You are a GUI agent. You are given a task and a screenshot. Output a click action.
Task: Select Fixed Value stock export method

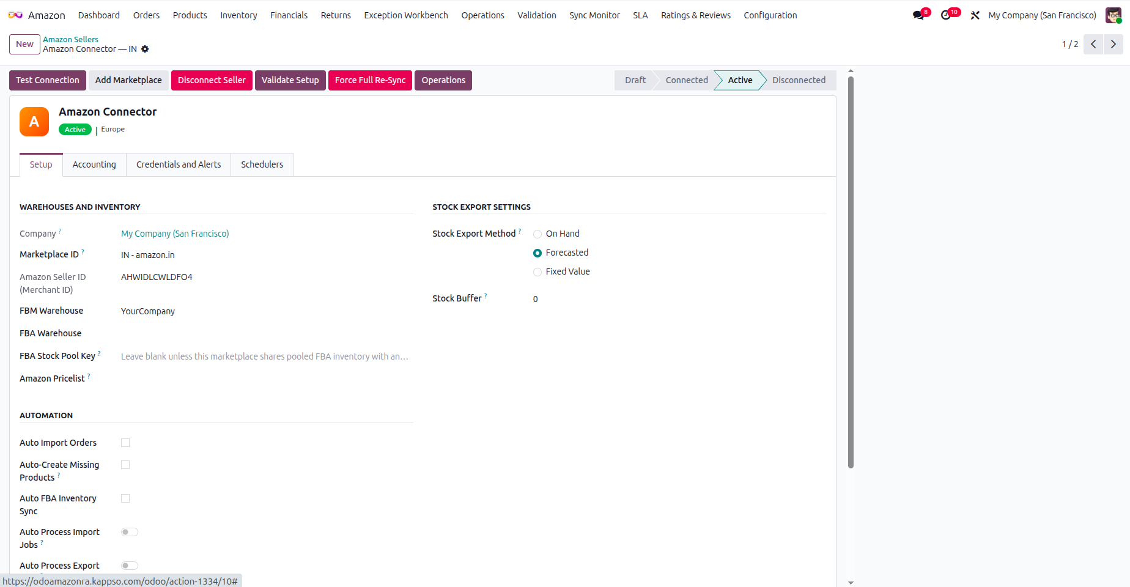pos(537,272)
